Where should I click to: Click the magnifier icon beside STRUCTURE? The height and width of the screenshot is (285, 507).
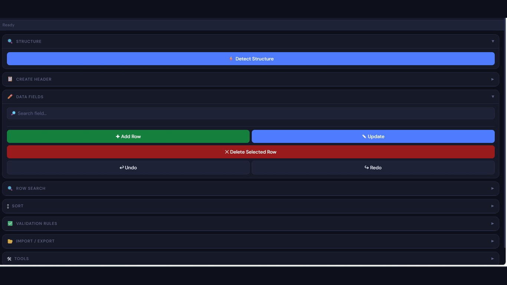point(10,41)
